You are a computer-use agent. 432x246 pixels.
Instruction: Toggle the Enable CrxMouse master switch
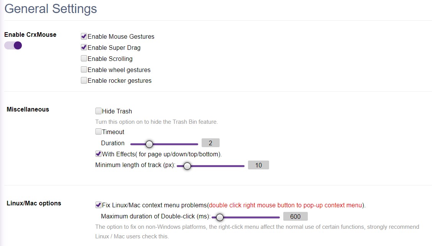[13, 45]
